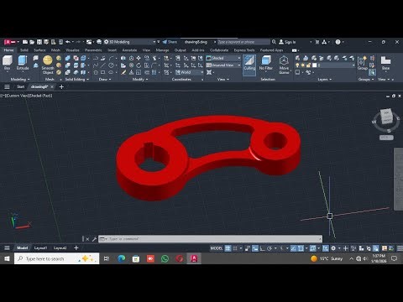Click the workspace switching gear in status bar

[333, 248]
